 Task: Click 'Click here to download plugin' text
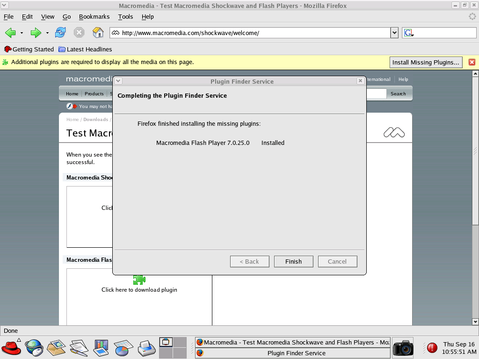[139, 290]
